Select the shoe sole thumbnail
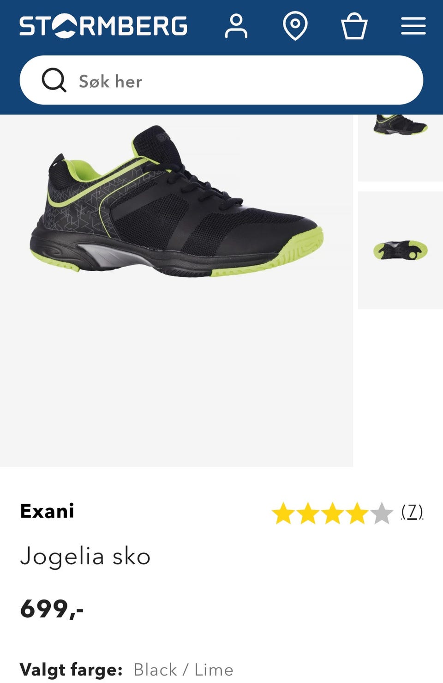 click(401, 250)
